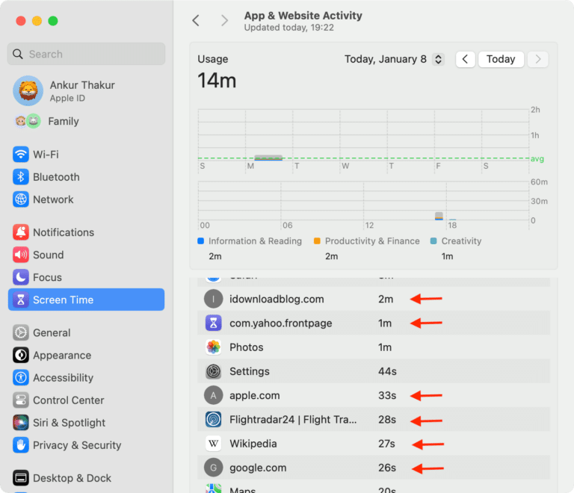The height and width of the screenshot is (493, 574).
Task: Click green window zoom button
Action: pos(53,21)
